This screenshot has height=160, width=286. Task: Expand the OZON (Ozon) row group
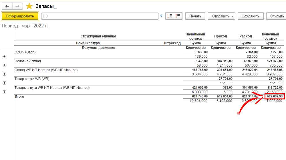tap(4, 57)
